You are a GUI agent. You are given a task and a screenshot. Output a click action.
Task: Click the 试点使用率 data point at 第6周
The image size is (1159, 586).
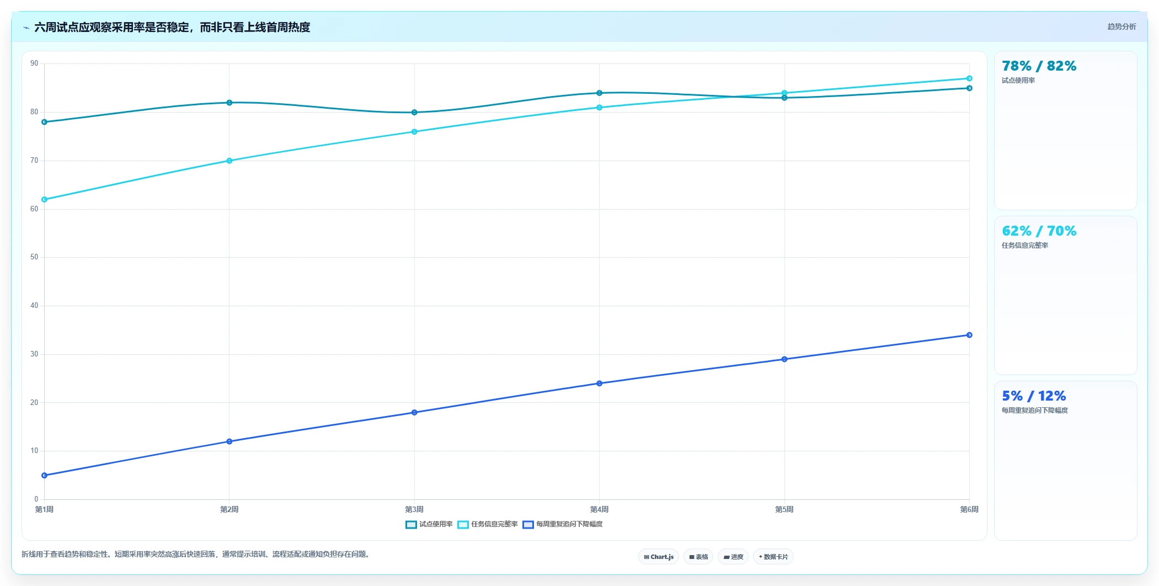pyautogui.click(x=969, y=88)
